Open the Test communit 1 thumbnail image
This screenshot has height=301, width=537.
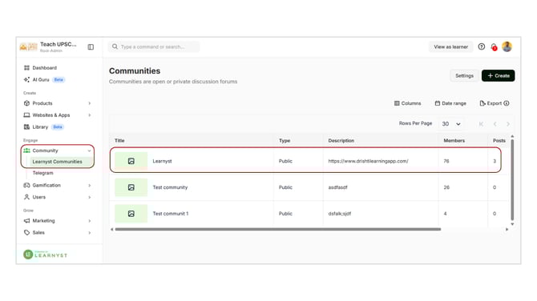tap(131, 214)
